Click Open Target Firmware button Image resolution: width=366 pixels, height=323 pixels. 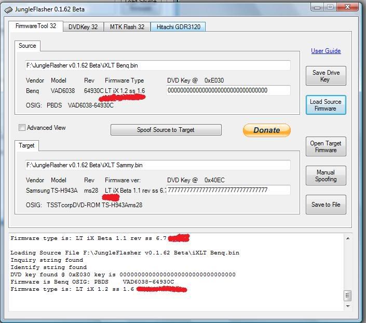326,146
